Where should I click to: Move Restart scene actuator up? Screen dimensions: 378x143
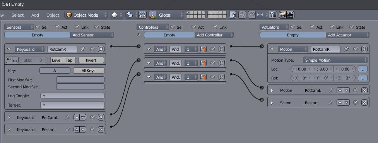[340, 103]
